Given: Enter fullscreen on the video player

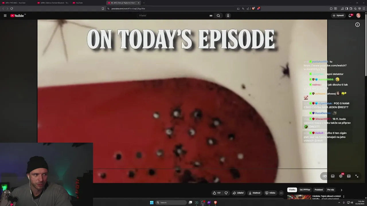Looking at the screenshot, I should pos(357,176).
